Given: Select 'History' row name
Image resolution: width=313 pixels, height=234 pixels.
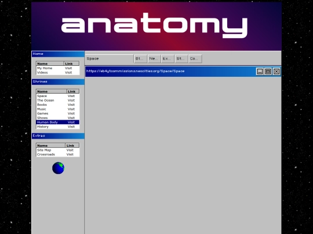Looking at the screenshot, I should [43, 127].
